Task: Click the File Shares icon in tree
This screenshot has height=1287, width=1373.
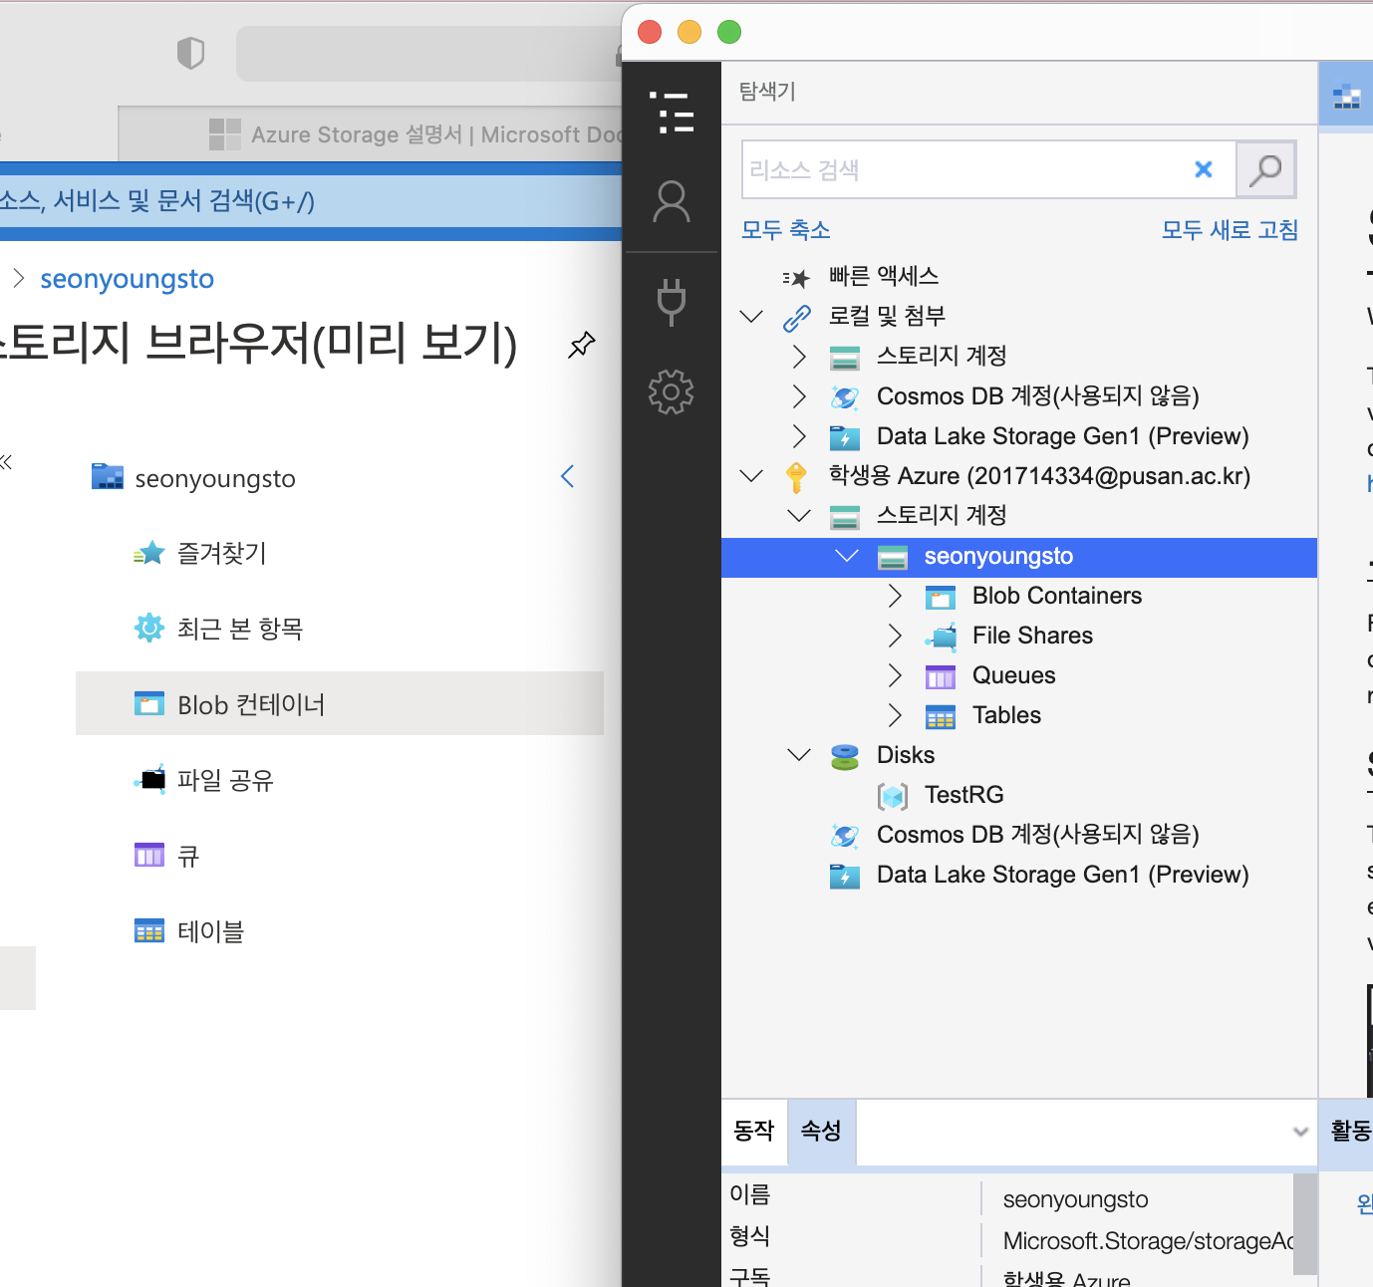Action: [941, 637]
